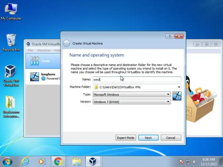Click the back arrow in Create Virtual Machine dialog
Viewport: 223px width, 167px height.
(x=66, y=43)
